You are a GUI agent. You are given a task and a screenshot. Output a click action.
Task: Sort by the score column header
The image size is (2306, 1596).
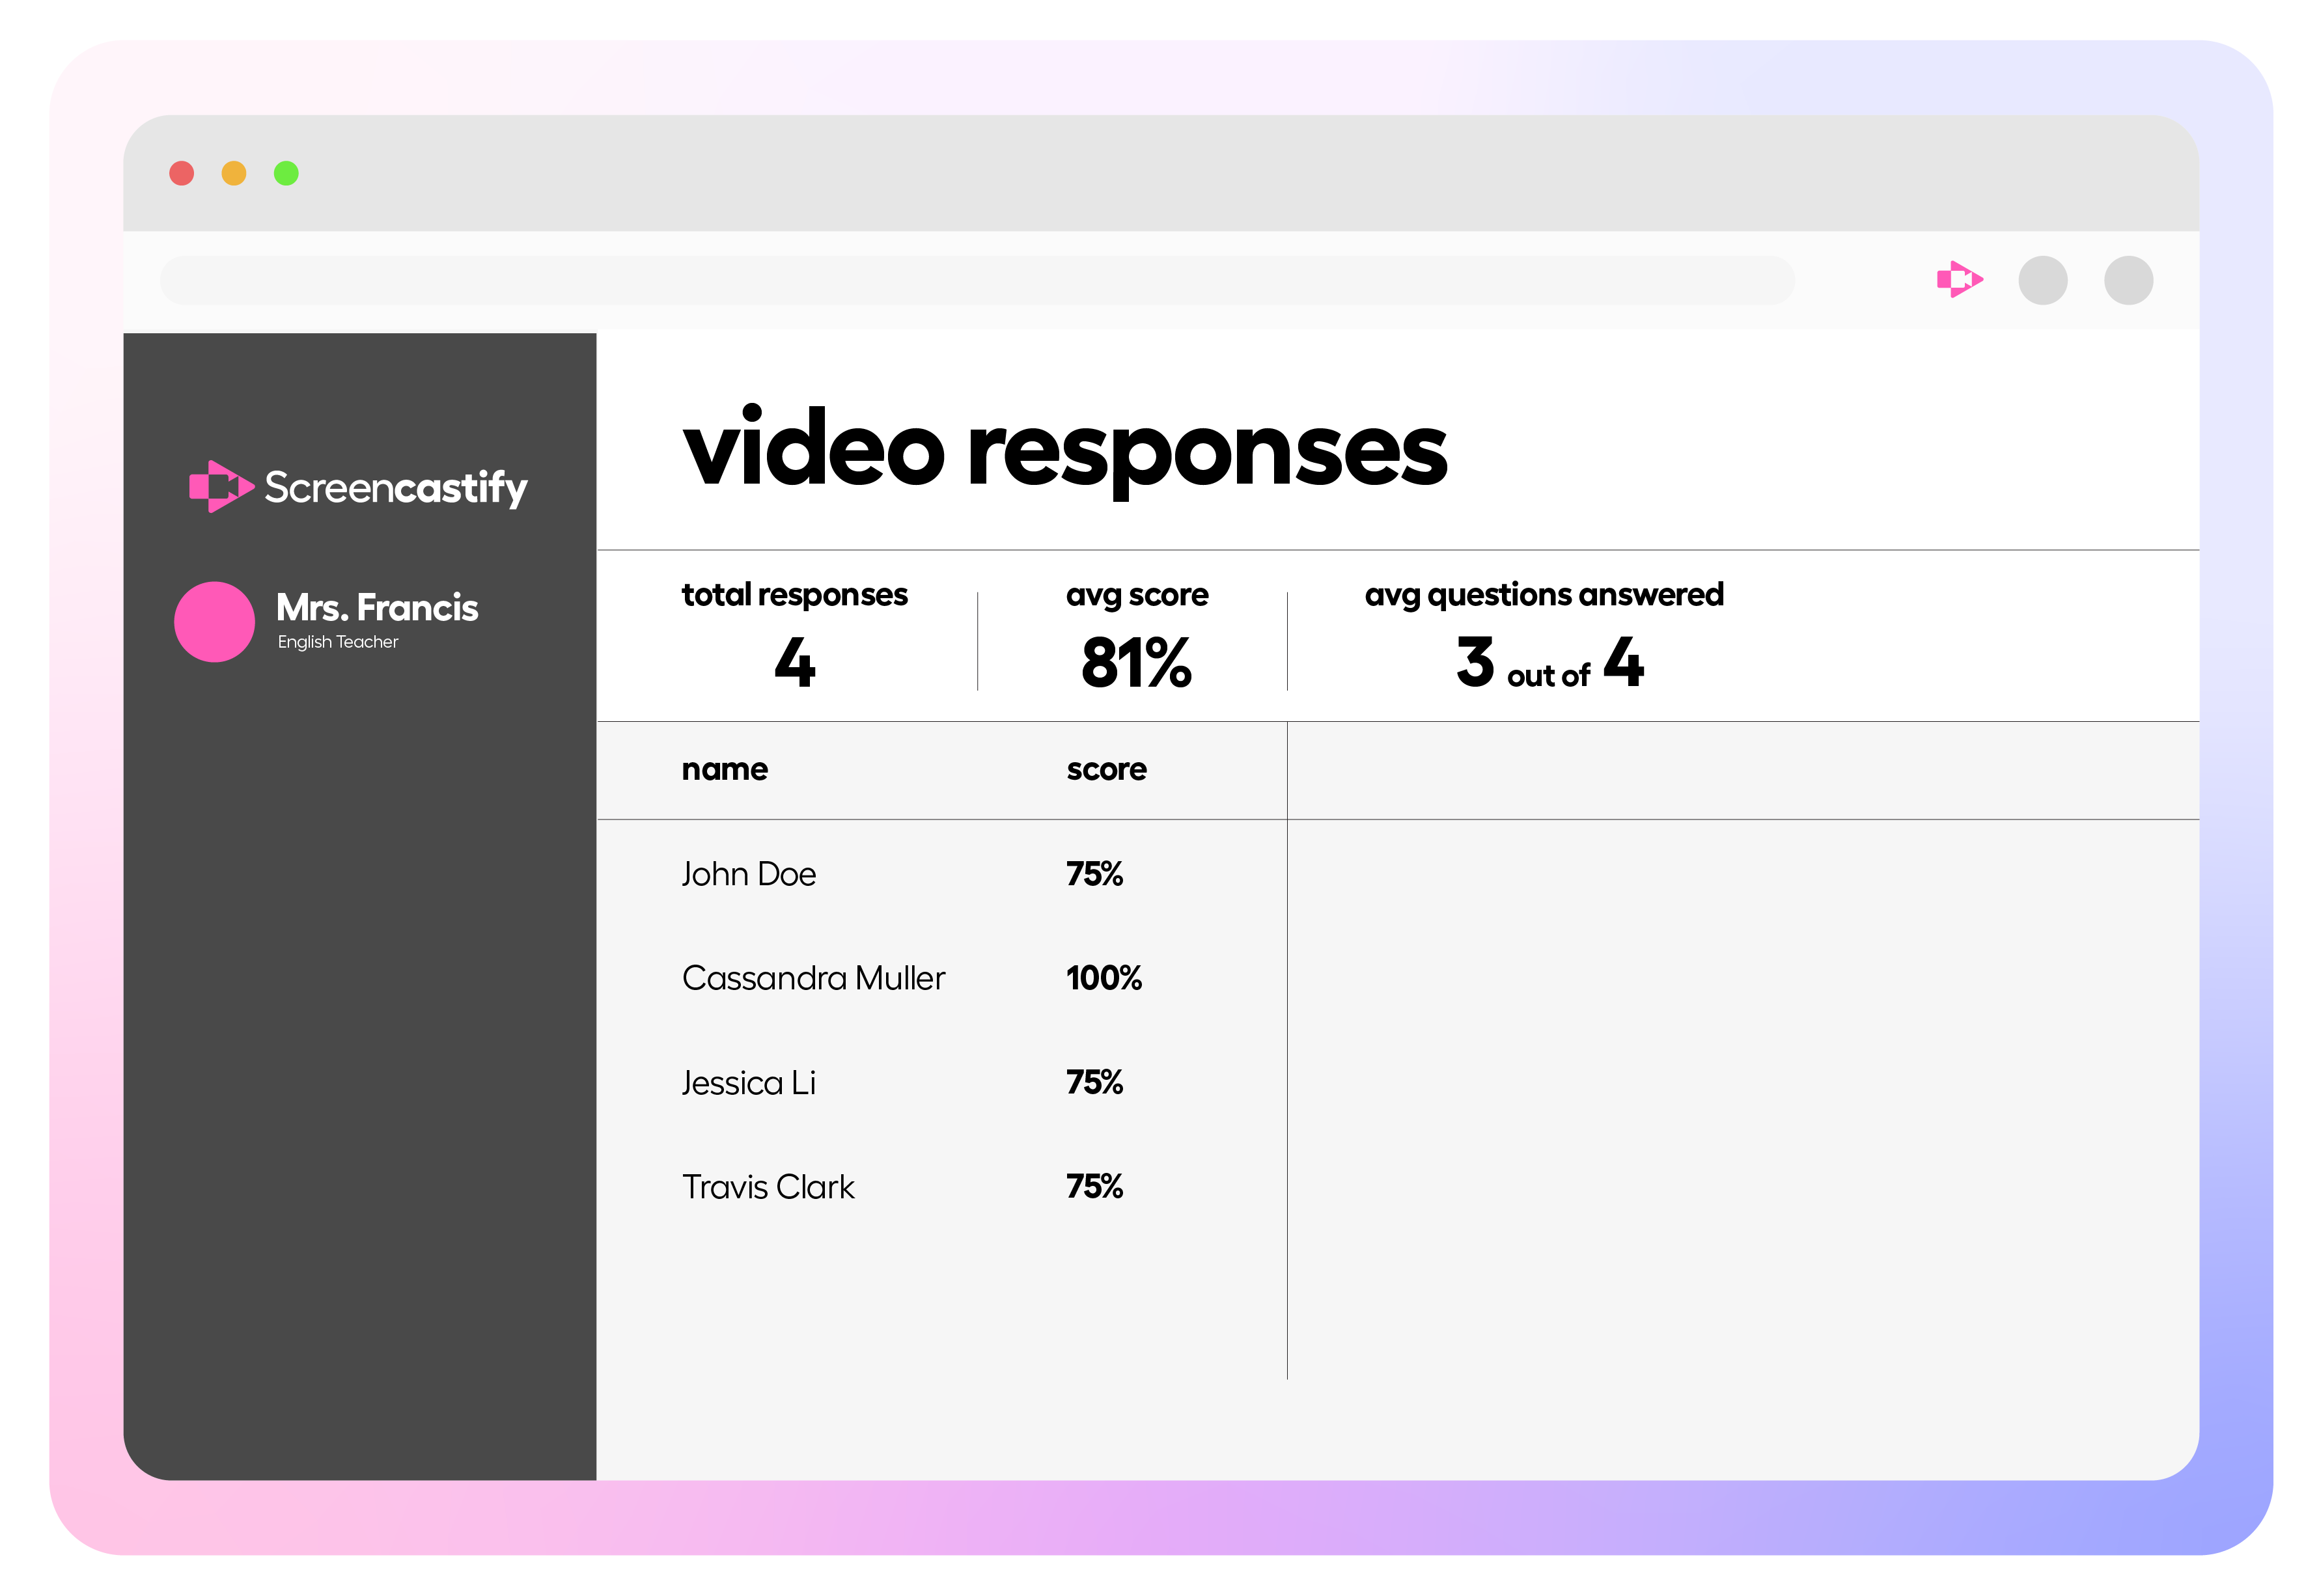click(x=1105, y=769)
